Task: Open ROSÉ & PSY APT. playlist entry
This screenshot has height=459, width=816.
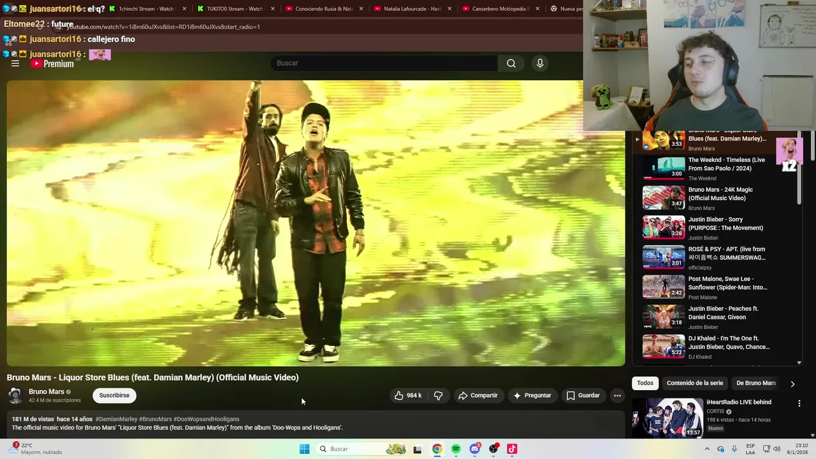Action: tap(717, 258)
